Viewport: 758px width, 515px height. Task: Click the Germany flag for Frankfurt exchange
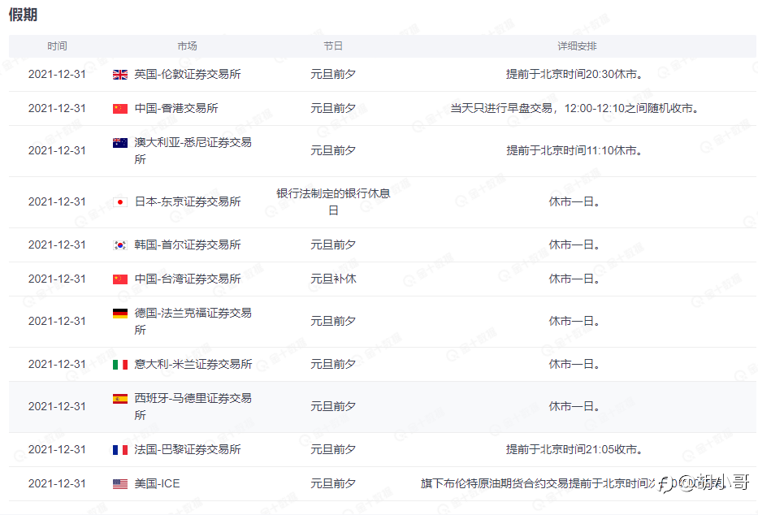(120, 314)
